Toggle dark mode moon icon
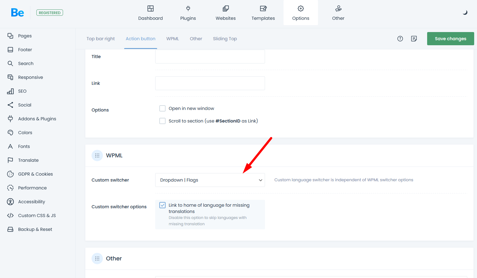The image size is (477, 278). pos(465,13)
